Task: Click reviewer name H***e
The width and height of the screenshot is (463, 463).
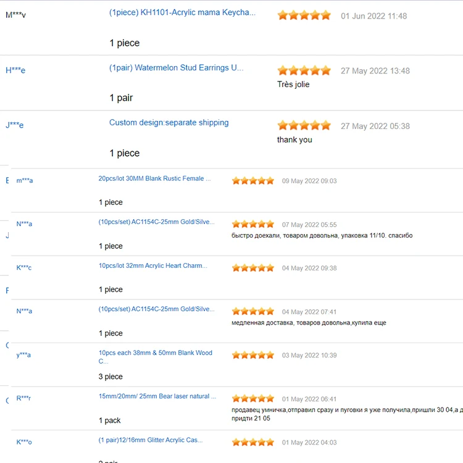Action: click(x=15, y=70)
